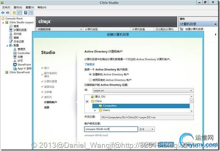
Task: Select the App-V 发布 icon
Action: [15, 69]
